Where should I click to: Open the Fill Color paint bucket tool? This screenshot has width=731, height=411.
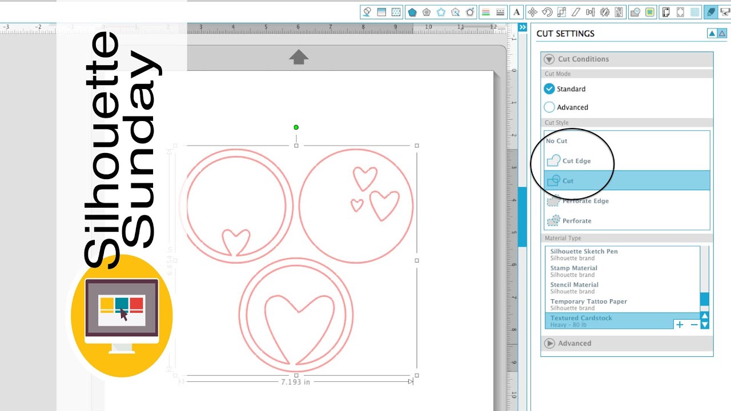367,11
